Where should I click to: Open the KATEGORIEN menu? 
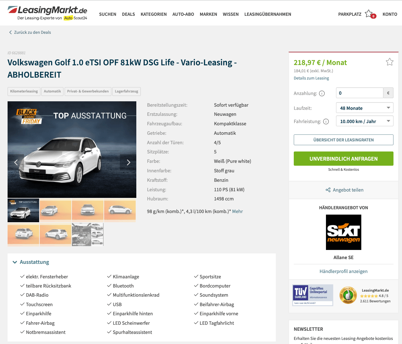click(x=154, y=14)
